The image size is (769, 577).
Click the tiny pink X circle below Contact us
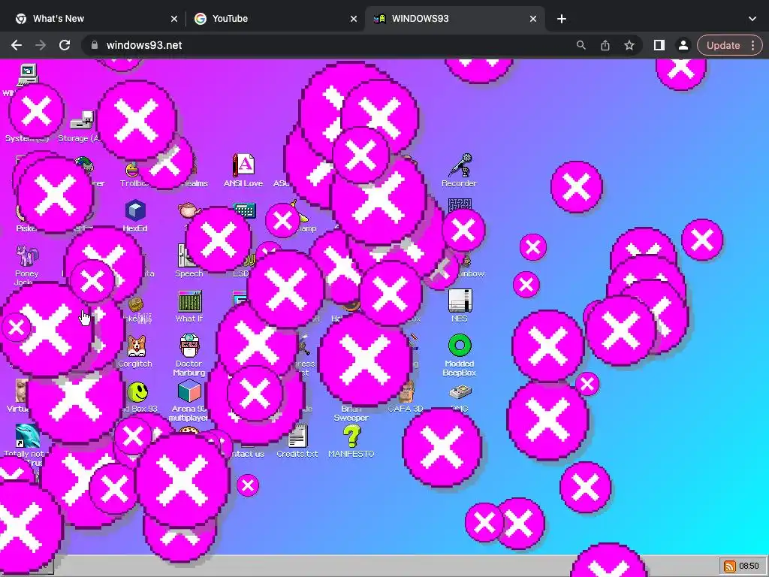pyautogui.click(x=248, y=485)
